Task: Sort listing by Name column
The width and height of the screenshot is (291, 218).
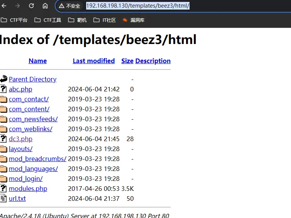Action: [38, 61]
